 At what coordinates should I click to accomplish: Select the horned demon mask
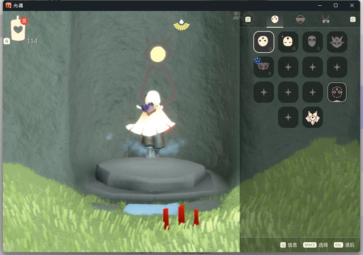click(337, 42)
